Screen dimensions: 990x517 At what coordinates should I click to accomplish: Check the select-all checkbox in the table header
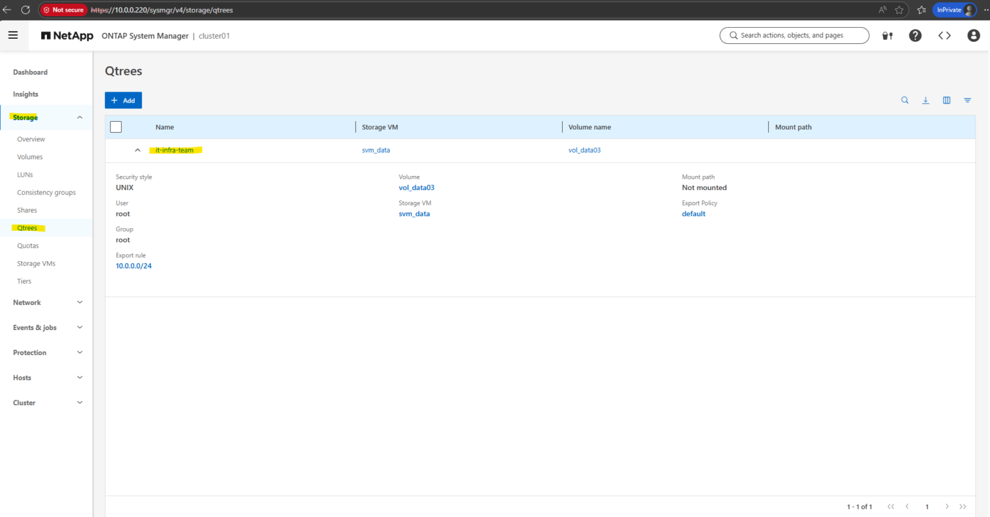point(116,127)
